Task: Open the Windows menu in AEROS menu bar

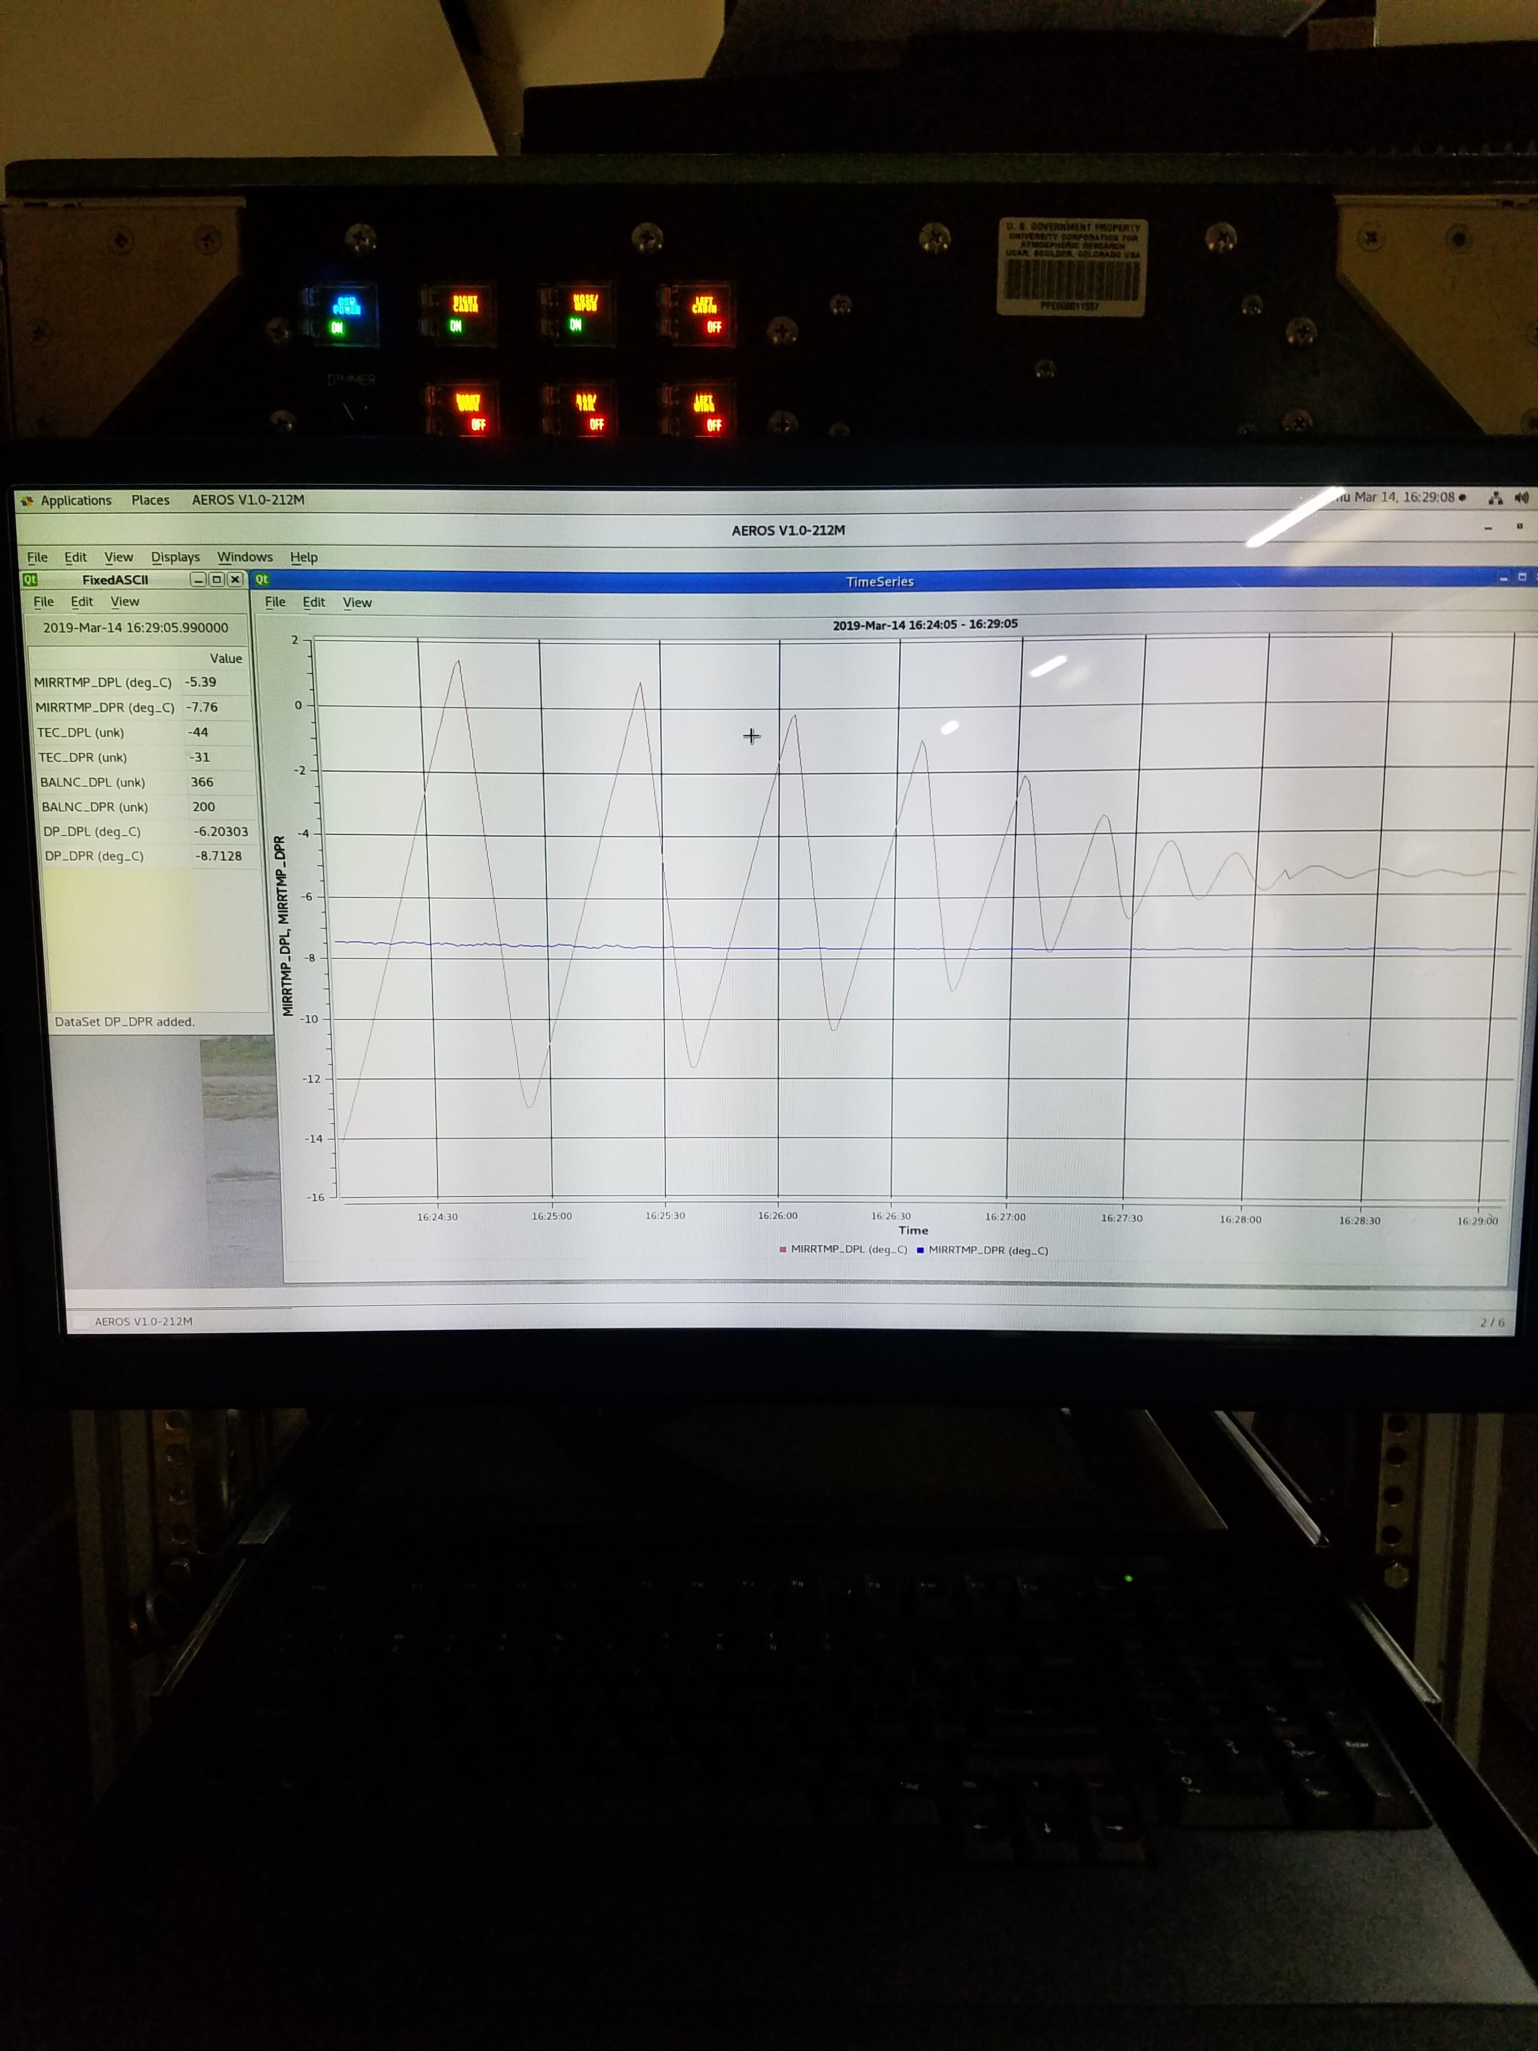Action: point(245,557)
